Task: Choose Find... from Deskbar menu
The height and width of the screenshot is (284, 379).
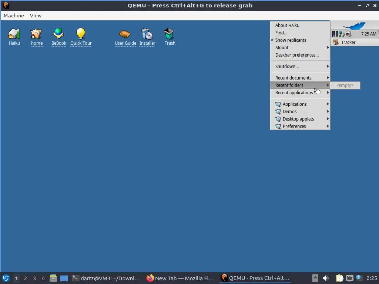Action: (x=300, y=33)
